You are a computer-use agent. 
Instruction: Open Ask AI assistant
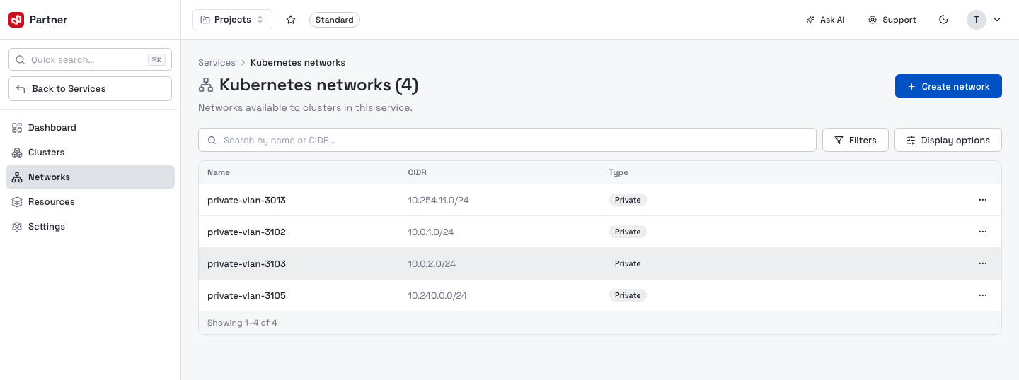pos(825,20)
